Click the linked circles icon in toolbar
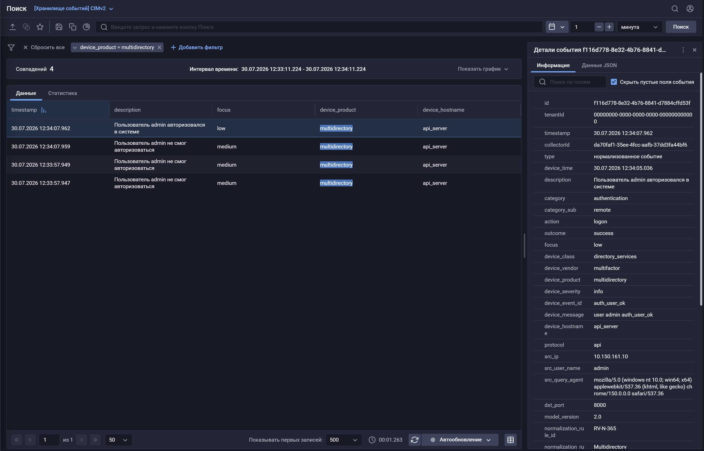704x451 pixels. click(x=26, y=27)
